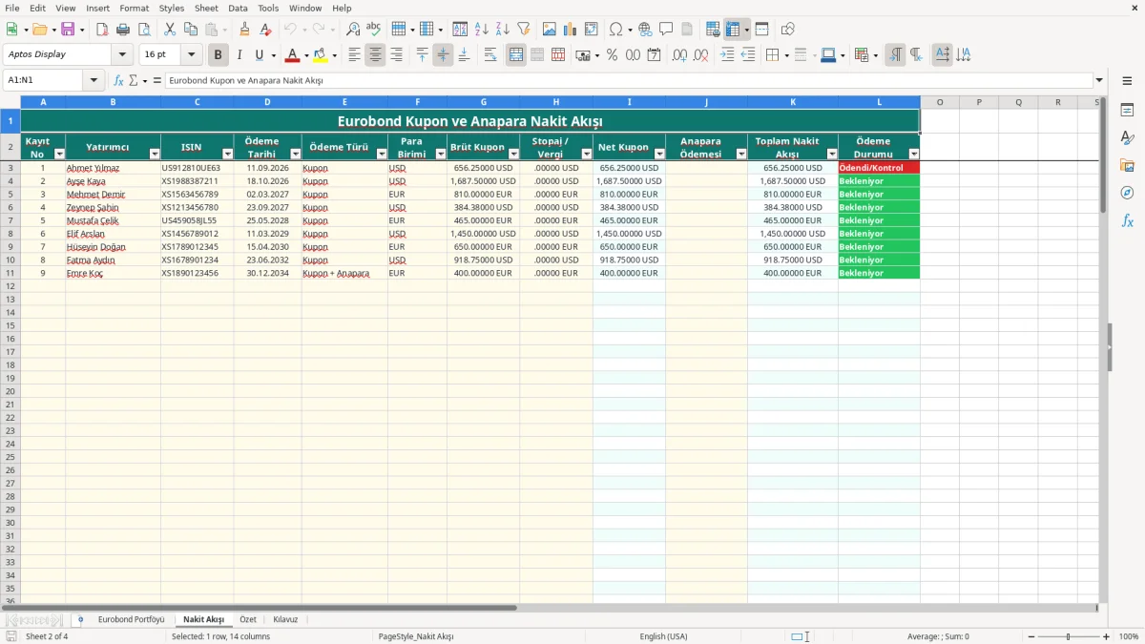Toggle Bold formatting
1145x644 pixels.
click(219, 55)
